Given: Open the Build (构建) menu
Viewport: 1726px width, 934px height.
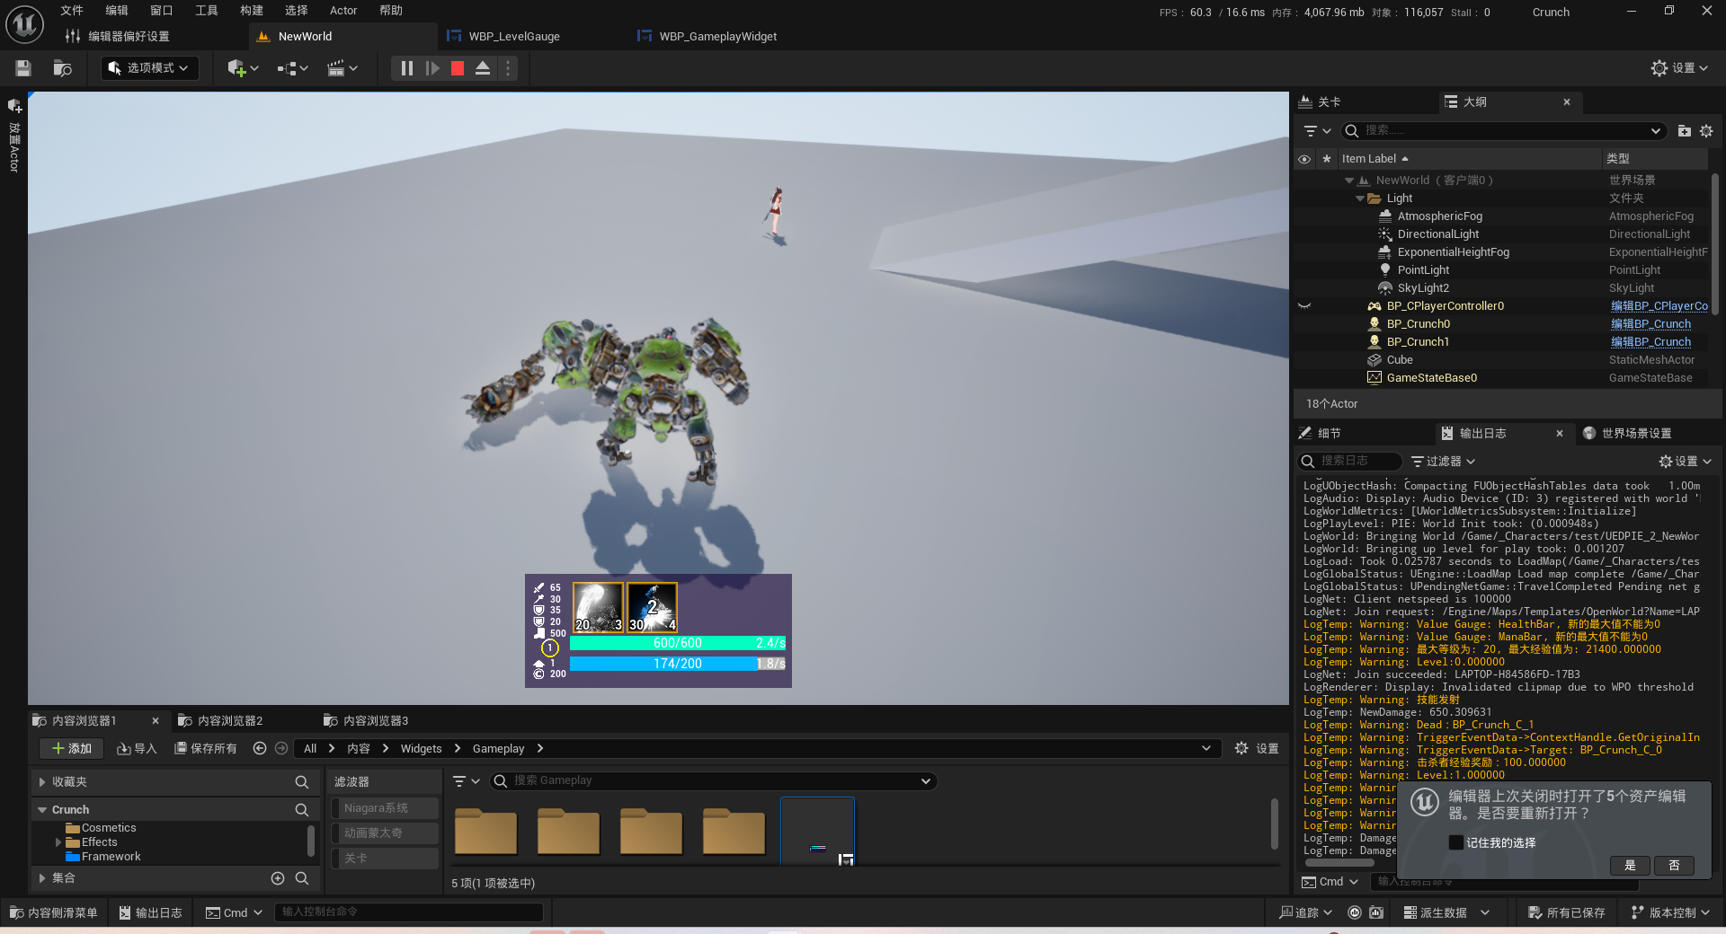Looking at the screenshot, I should 252,11.
